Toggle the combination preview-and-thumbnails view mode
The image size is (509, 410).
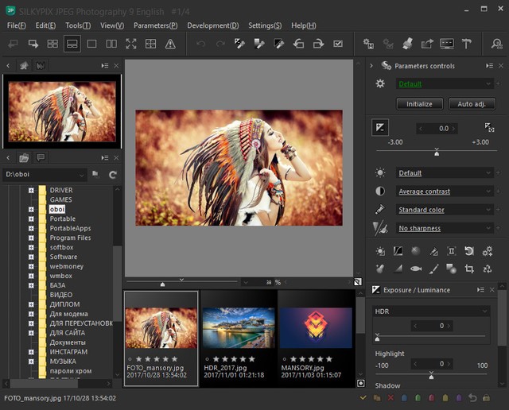click(72, 44)
